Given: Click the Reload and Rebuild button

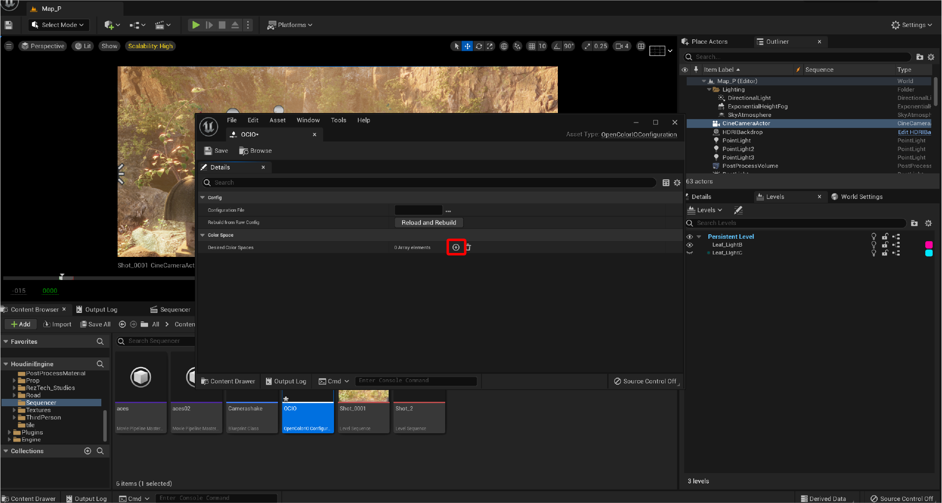Looking at the screenshot, I should (428, 222).
